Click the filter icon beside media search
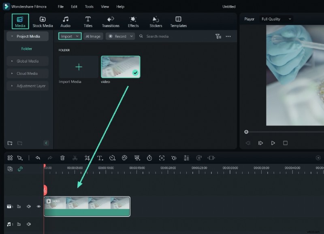This screenshot has height=234, width=324. (x=218, y=36)
